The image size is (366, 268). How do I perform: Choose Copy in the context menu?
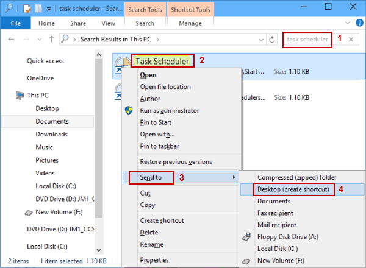point(148,205)
